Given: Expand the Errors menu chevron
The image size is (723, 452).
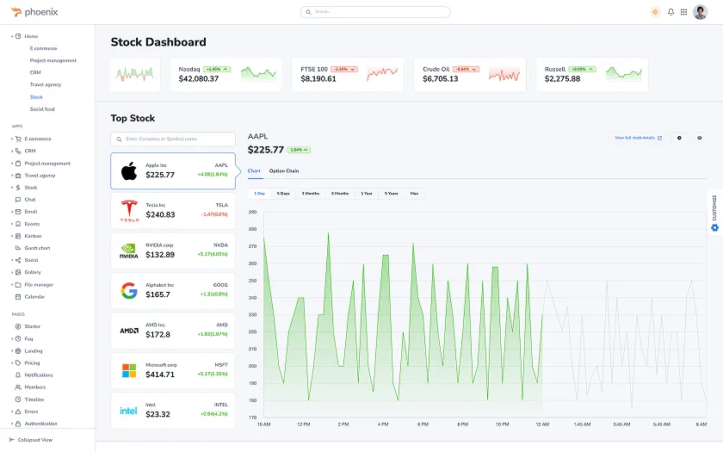Looking at the screenshot, I should coord(12,412).
